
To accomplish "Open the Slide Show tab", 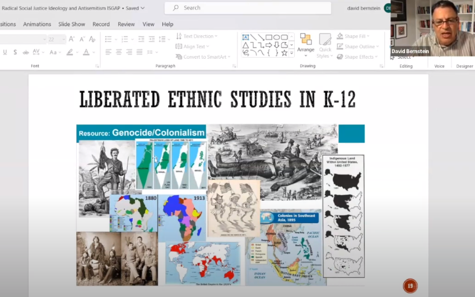I will click(72, 24).
